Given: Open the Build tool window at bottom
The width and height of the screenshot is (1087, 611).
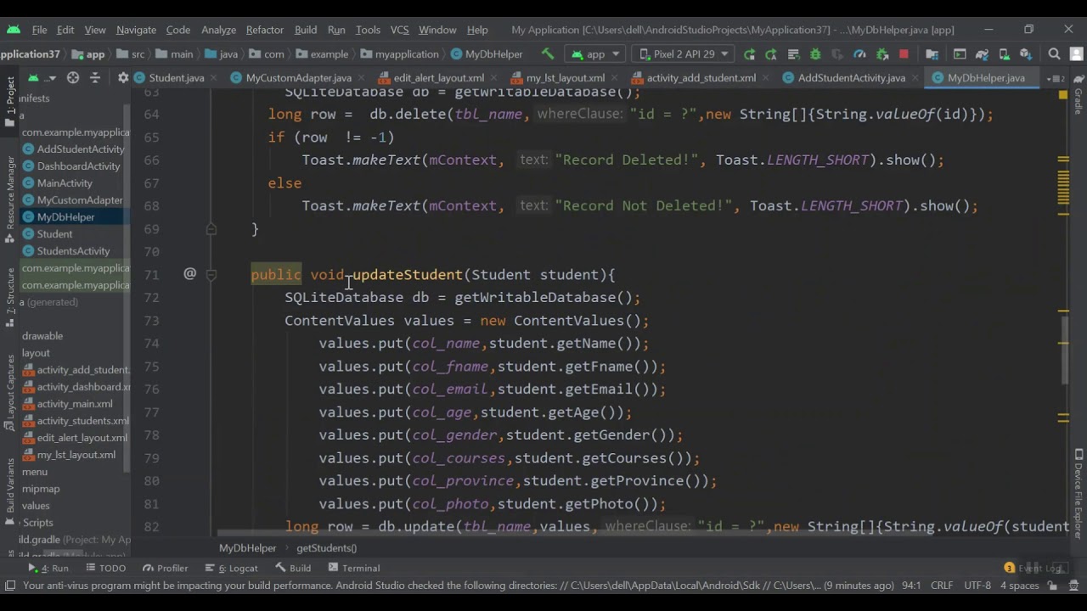Looking at the screenshot, I should pos(293,568).
